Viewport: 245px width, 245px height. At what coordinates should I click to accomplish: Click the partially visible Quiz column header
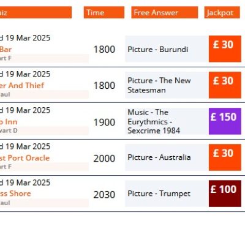coord(36,12)
